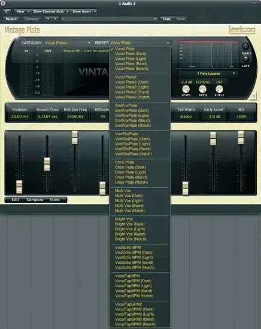Click the question mark help icon
The height and width of the screenshot is (329, 261).
point(253,97)
